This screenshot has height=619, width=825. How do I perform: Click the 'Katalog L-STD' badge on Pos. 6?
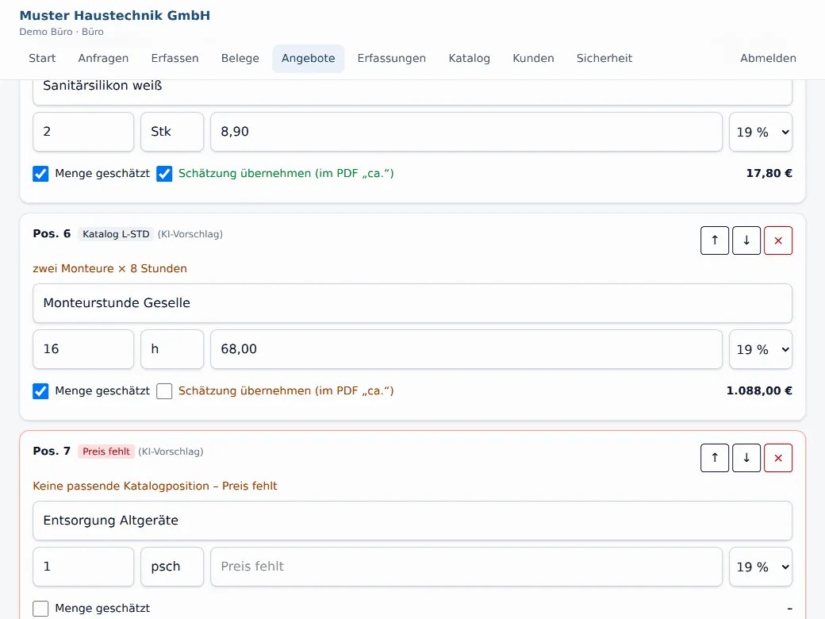click(116, 234)
